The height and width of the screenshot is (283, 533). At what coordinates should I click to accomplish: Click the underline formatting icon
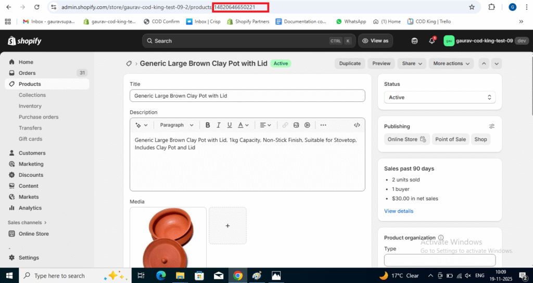point(229,125)
